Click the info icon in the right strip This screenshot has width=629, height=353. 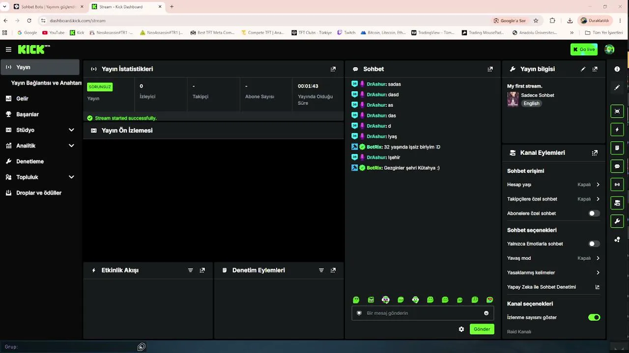coord(617,69)
